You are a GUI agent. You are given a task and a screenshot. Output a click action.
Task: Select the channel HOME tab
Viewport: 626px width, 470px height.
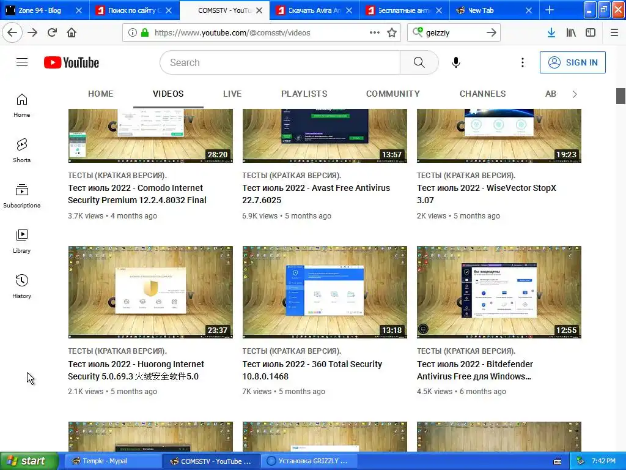tap(101, 94)
